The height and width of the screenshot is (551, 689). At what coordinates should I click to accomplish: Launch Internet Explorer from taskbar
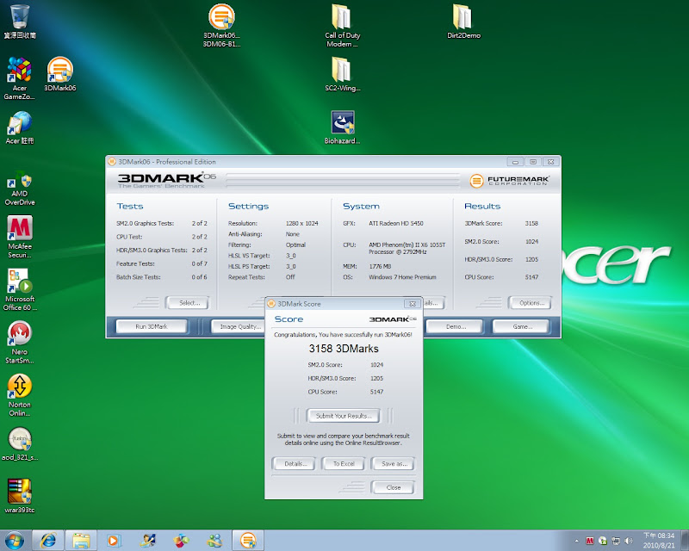tap(48, 541)
